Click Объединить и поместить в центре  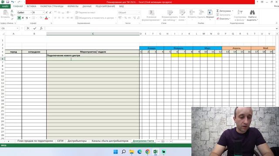point(95,18)
